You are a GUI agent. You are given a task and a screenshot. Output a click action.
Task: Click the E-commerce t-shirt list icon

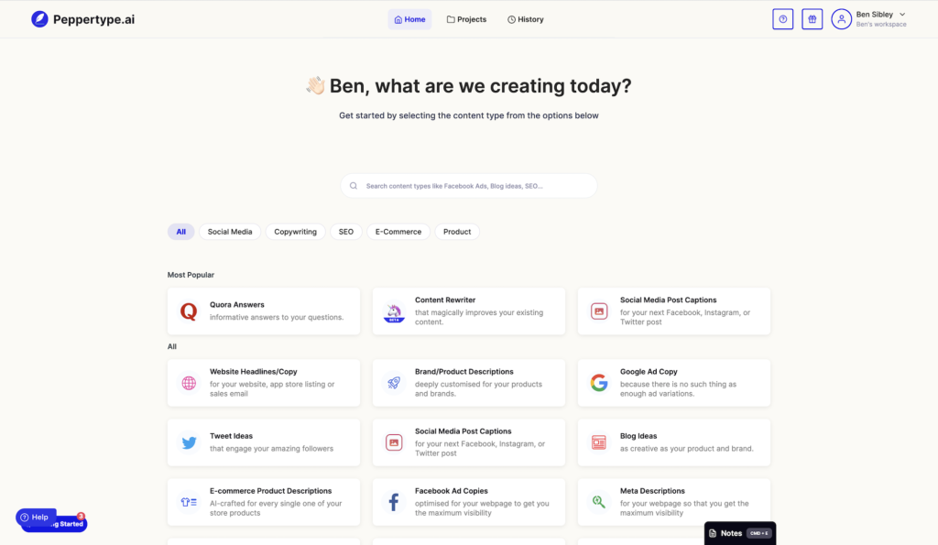(189, 503)
